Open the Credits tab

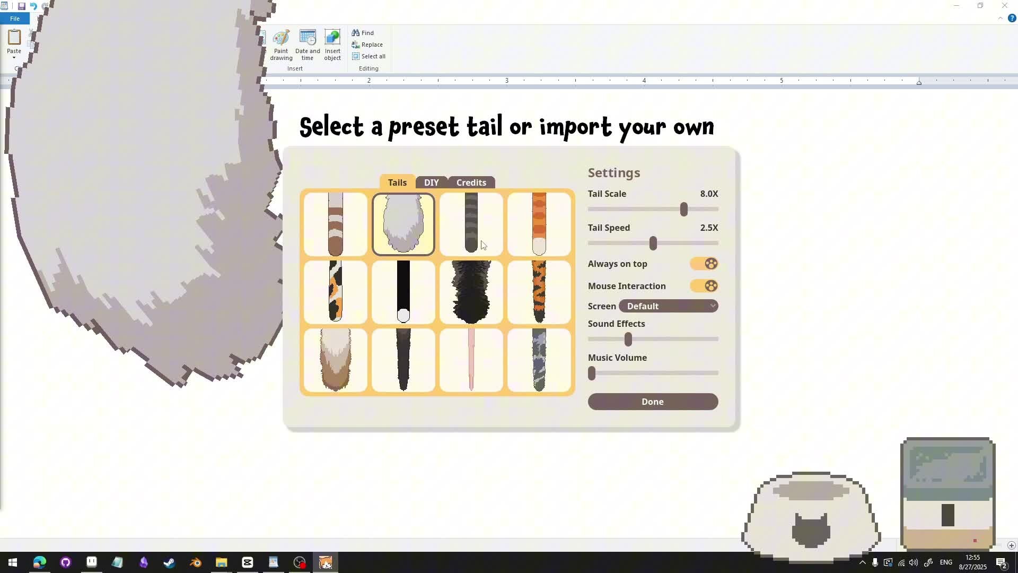tap(471, 183)
